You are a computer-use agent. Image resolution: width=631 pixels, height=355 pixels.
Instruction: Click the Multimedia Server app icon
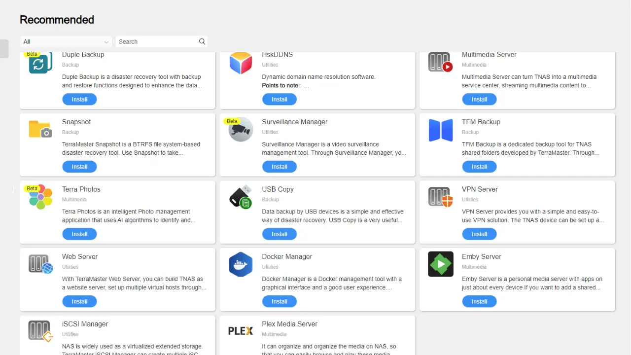point(440,62)
